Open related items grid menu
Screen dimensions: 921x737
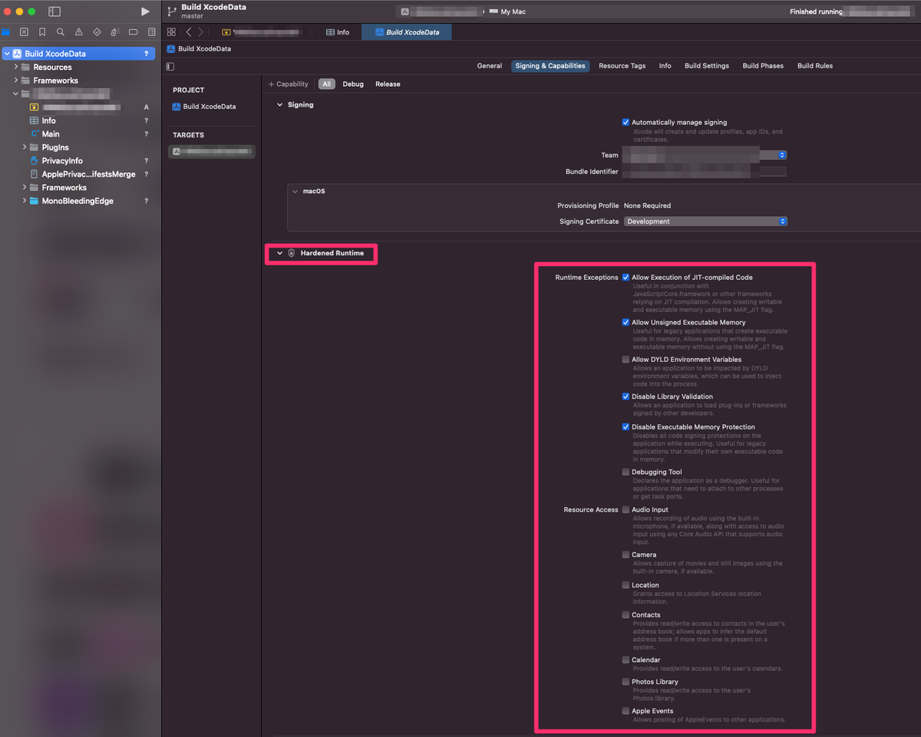[171, 32]
